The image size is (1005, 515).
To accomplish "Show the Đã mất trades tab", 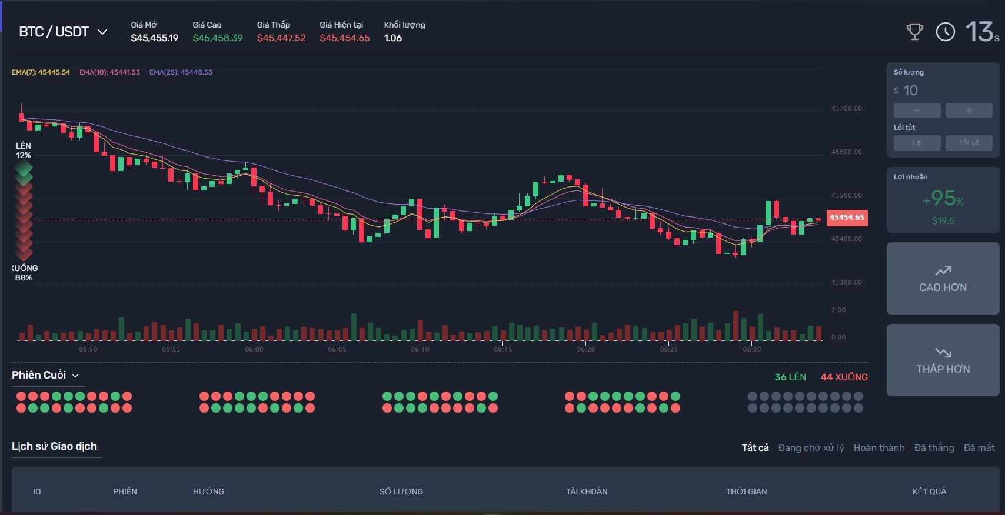I will click(x=979, y=447).
